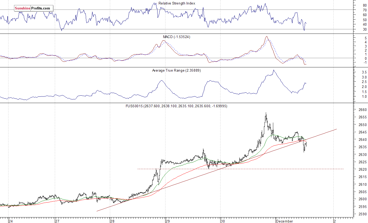
Task: Click the 2620 price level label
Action: pos(362,169)
